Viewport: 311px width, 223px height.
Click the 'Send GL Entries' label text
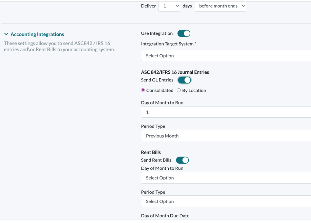[x=157, y=80]
